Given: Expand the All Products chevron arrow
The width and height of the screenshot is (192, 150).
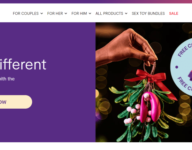Looking at the screenshot, I should coord(126,14).
